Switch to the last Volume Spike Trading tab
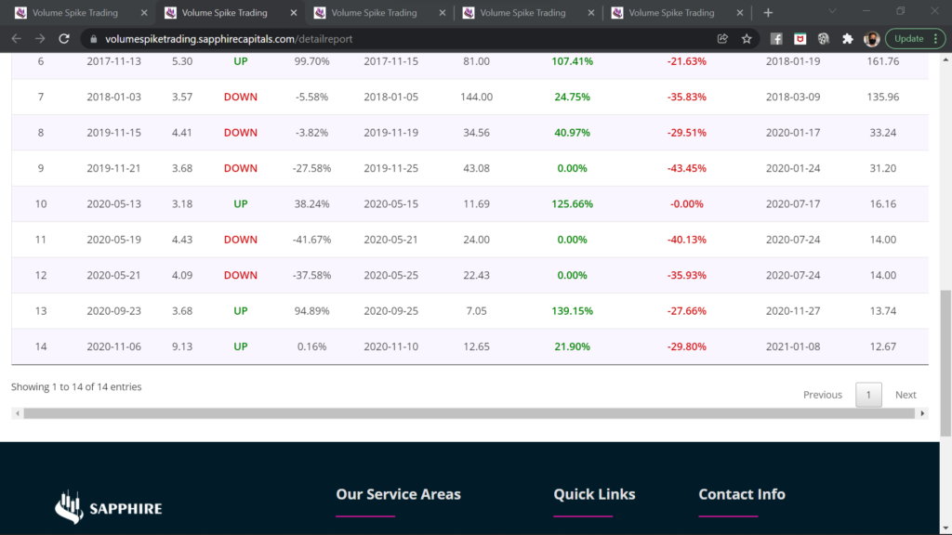This screenshot has height=535, width=952. pos(669,13)
